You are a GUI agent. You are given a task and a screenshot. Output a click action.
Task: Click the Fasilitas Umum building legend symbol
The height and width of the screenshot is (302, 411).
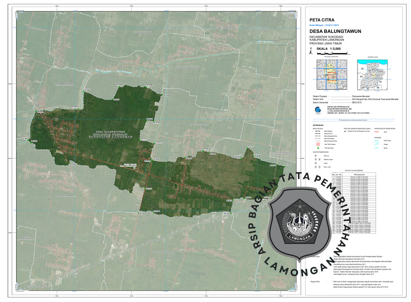point(345,131)
